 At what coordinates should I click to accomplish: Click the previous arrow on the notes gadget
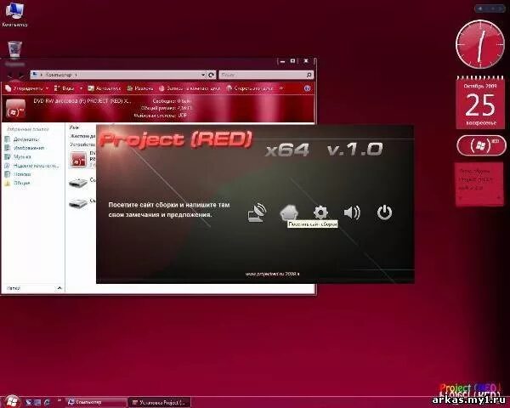tap(461, 197)
